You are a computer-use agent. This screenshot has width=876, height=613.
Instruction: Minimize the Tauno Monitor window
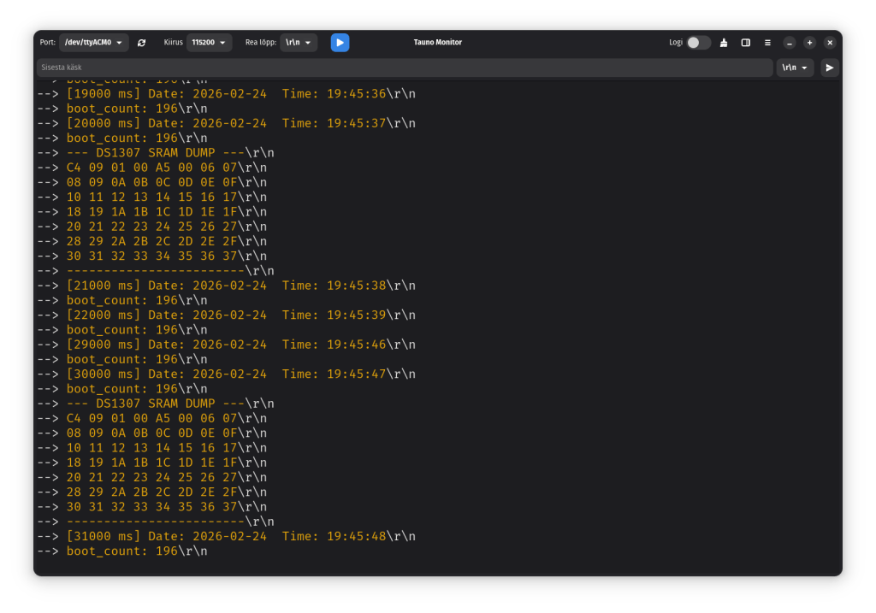pyautogui.click(x=790, y=43)
